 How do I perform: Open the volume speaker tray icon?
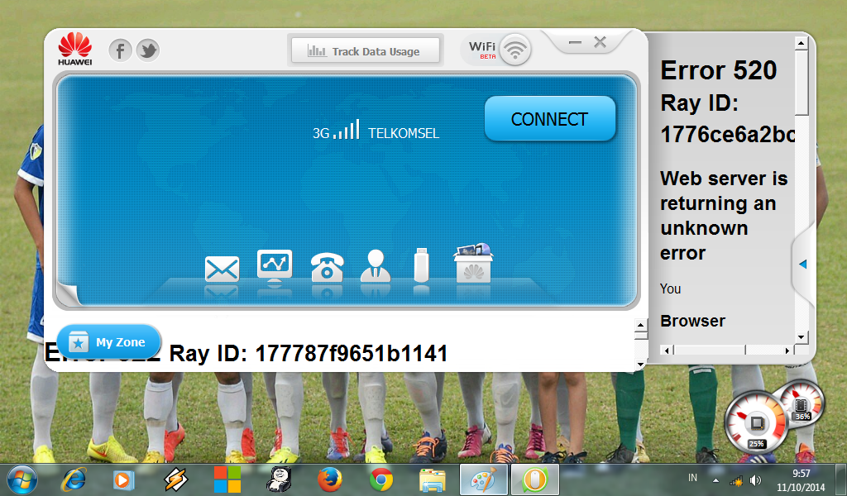756,479
